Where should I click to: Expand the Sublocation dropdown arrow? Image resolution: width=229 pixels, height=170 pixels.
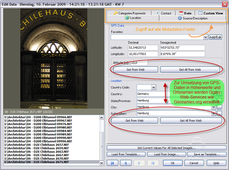pyautogui.click(x=214, y=113)
